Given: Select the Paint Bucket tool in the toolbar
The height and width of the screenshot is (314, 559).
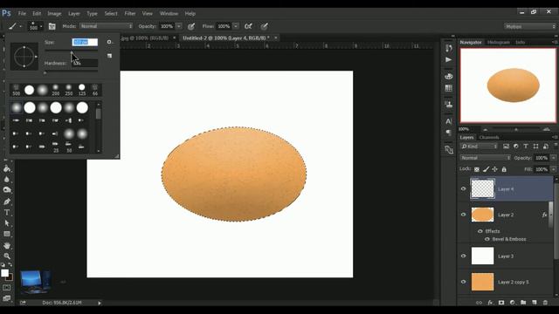Looking at the screenshot, I should [x=7, y=168].
